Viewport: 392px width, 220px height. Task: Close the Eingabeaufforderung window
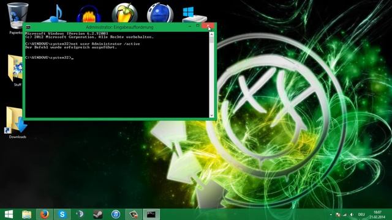pos(208,26)
